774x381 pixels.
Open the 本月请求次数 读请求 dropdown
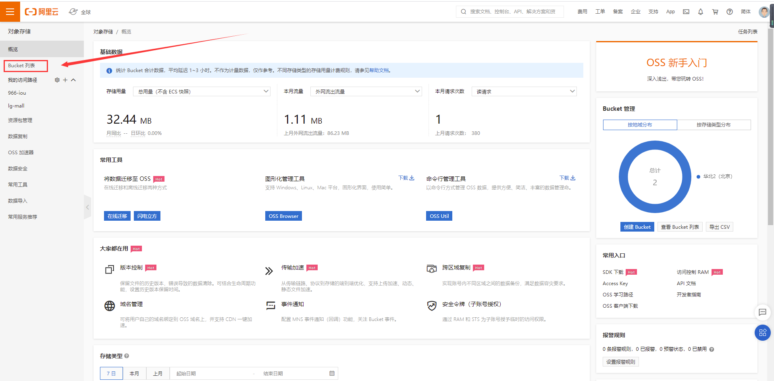coord(524,91)
